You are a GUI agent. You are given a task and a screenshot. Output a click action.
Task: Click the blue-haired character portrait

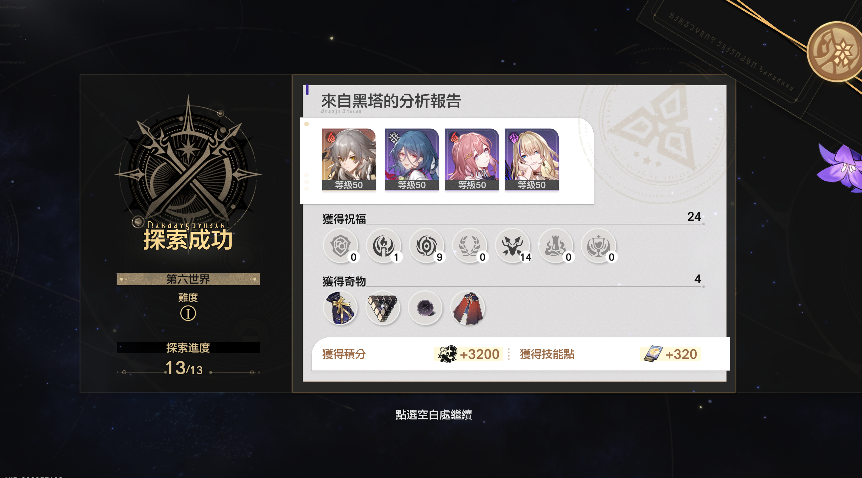(412, 159)
